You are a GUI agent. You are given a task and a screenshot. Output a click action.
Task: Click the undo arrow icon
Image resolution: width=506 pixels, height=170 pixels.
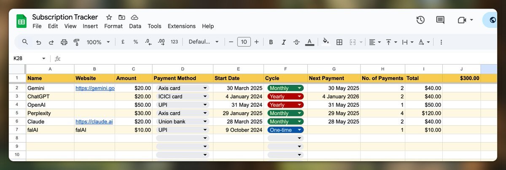click(x=39, y=42)
